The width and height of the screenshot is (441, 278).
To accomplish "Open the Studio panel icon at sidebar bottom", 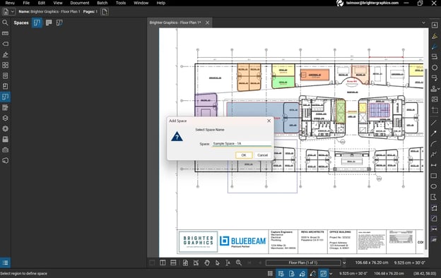I will (x=5, y=160).
